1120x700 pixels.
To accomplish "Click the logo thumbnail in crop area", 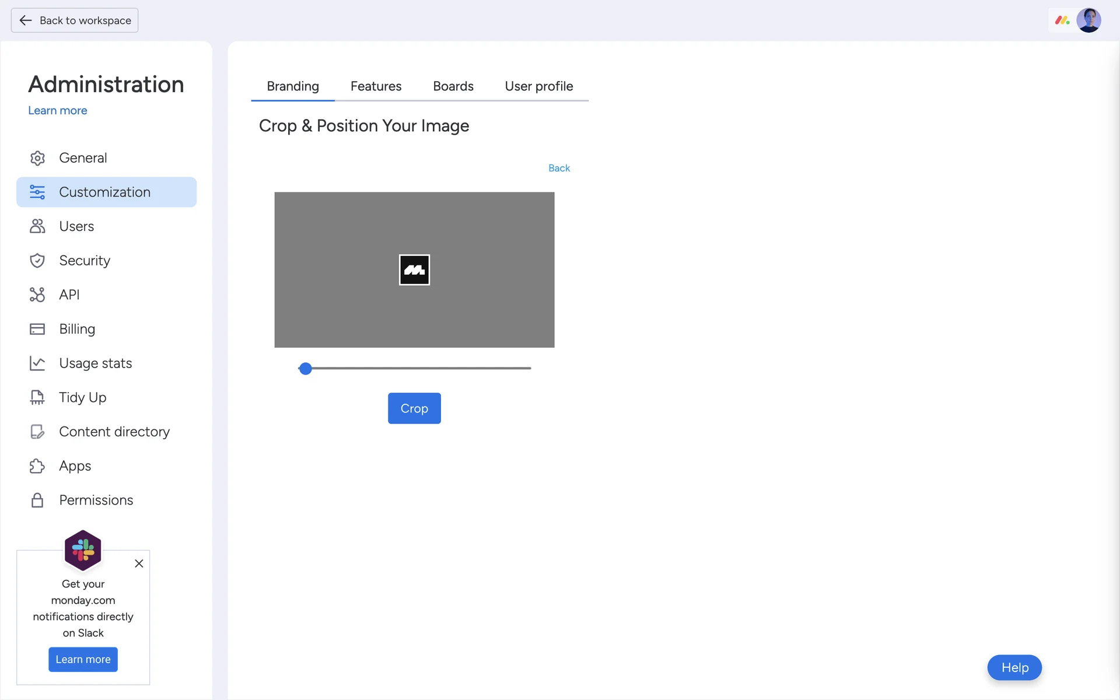I will click(x=414, y=269).
